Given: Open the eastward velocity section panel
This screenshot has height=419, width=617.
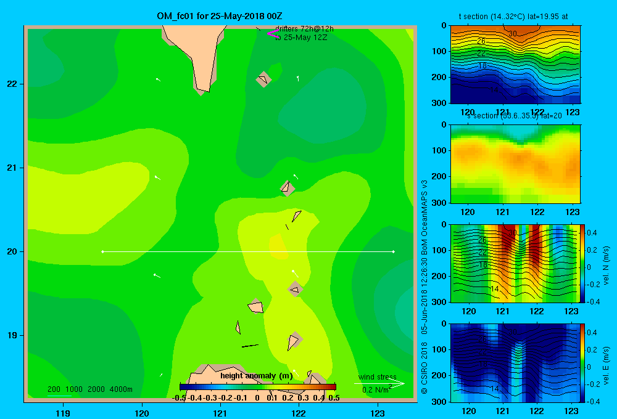Looking at the screenshot, I should click(x=515, y=362).
